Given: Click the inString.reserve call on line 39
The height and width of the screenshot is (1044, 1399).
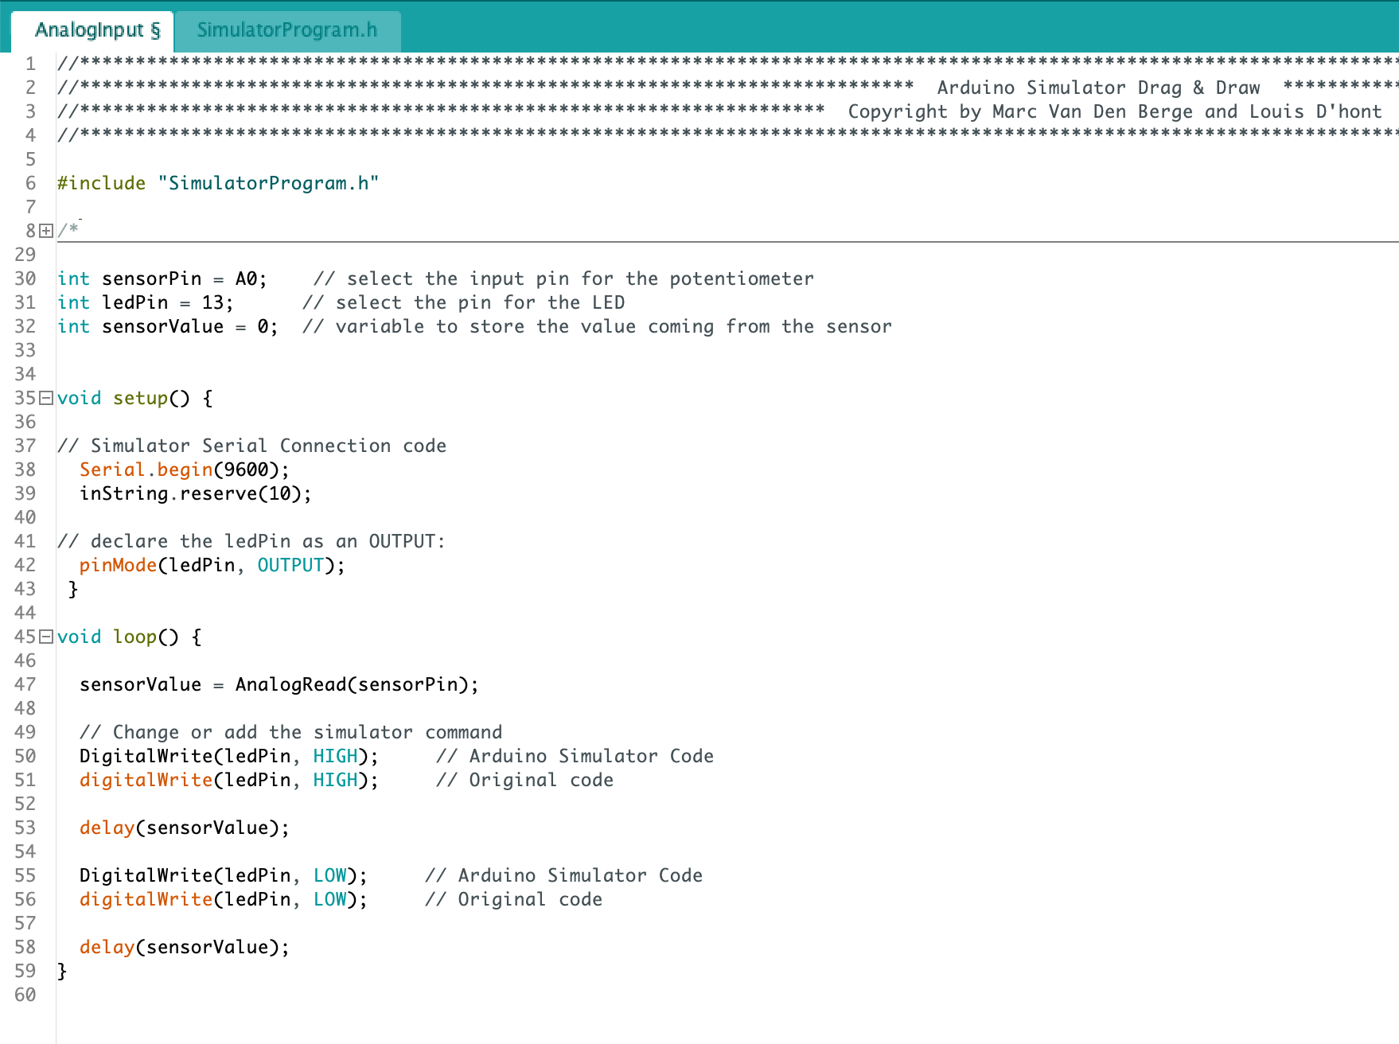Looking at the screenshot, I should (194, 493).
